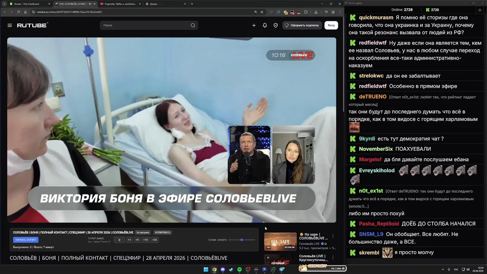The image size is (487, 274).
Task: Click the search magnifier in RUTUBE
Action: [x=193, y=25]
